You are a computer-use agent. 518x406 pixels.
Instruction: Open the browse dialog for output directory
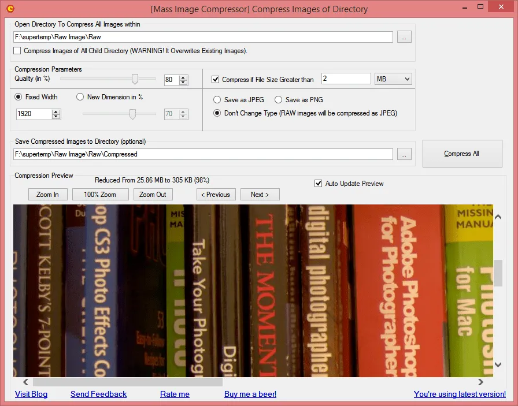pyautogui.click(x=404, y=154)
